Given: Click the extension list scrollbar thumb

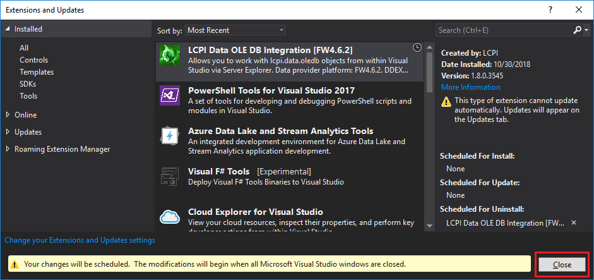Looking at the screenshot, I should click(x=429, y=72).
